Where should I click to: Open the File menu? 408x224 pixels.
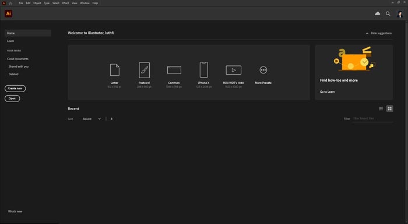coord(21,3)
